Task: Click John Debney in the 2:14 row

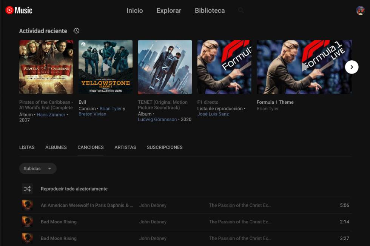Action: (153, 222)
